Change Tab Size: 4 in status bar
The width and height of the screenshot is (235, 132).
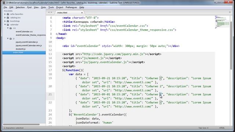coord(203,128)
